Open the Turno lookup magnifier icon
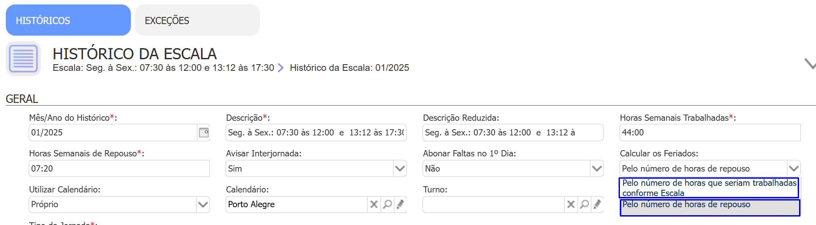Image resolution: width=816 pixels, height=225 pixels. point(584,205)
